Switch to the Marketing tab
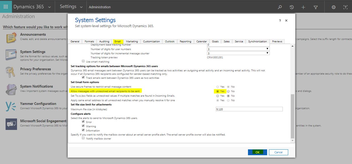 [132, 41]
